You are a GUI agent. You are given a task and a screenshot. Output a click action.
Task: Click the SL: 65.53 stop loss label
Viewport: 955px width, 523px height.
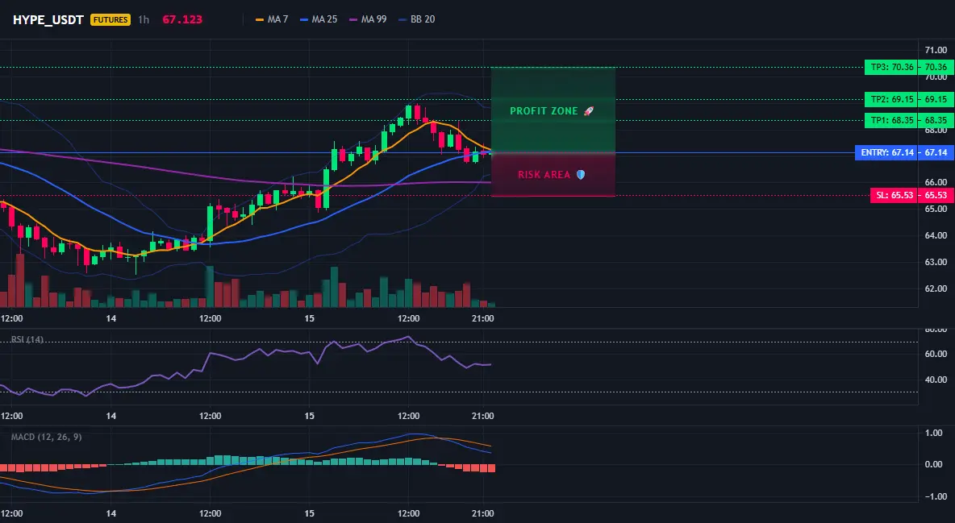click(894, 196)
